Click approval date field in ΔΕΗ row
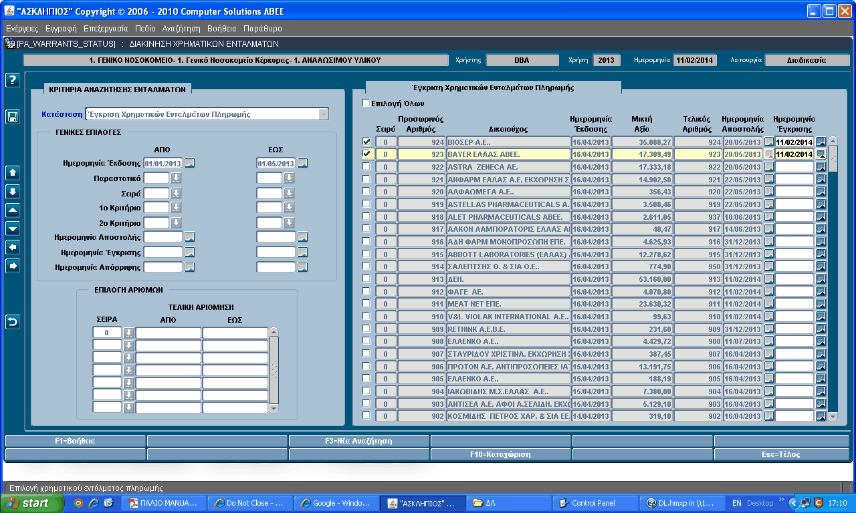The width and height of the screenshot is (856, 513). (794, 279)
